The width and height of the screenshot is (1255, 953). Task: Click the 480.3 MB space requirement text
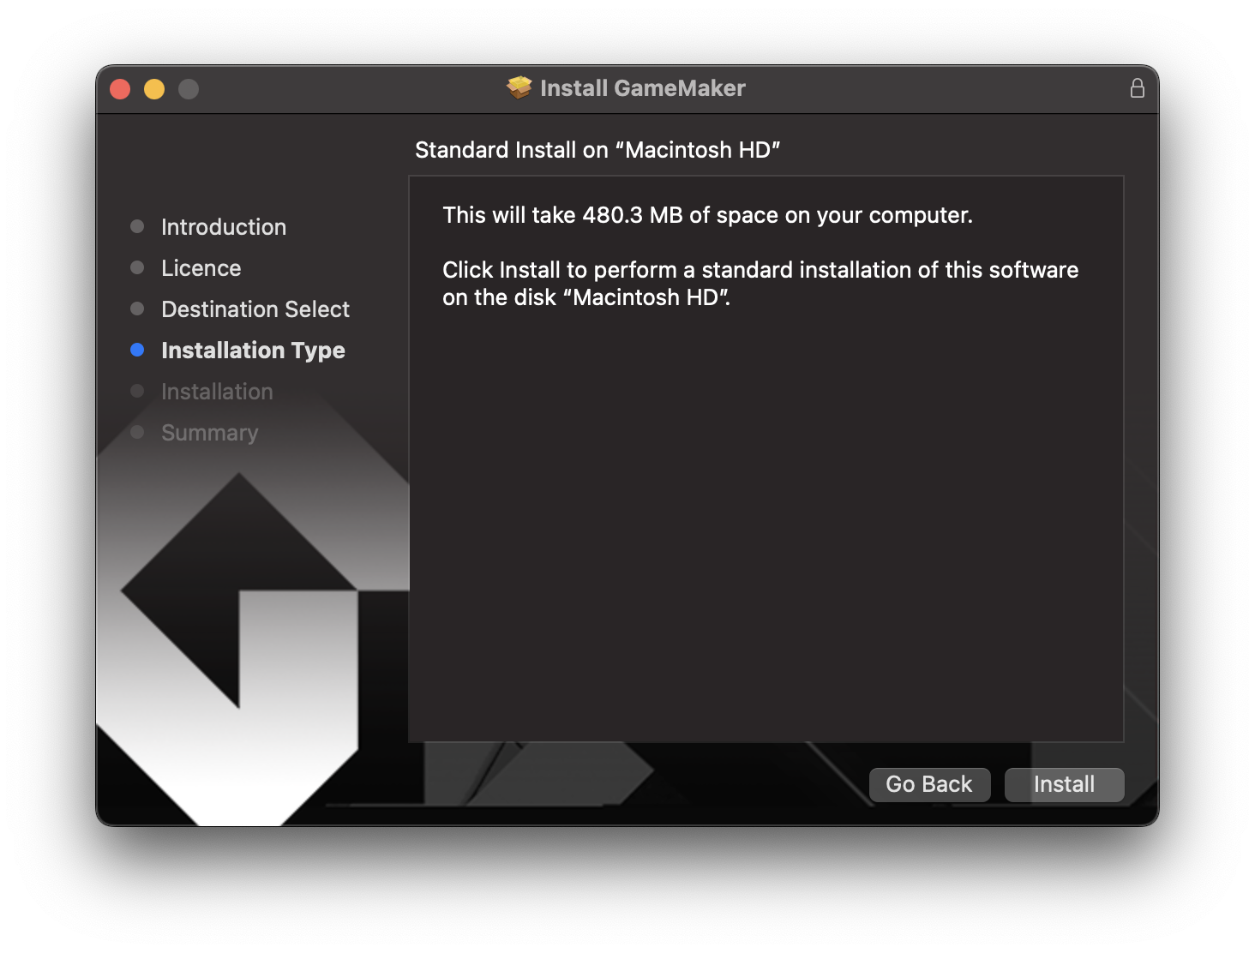pyautogui.click(x=707, y=215)
